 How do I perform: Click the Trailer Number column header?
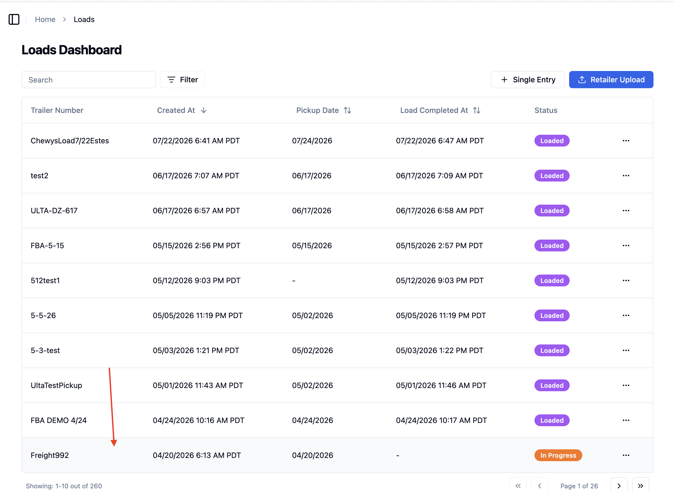point(57,111)
